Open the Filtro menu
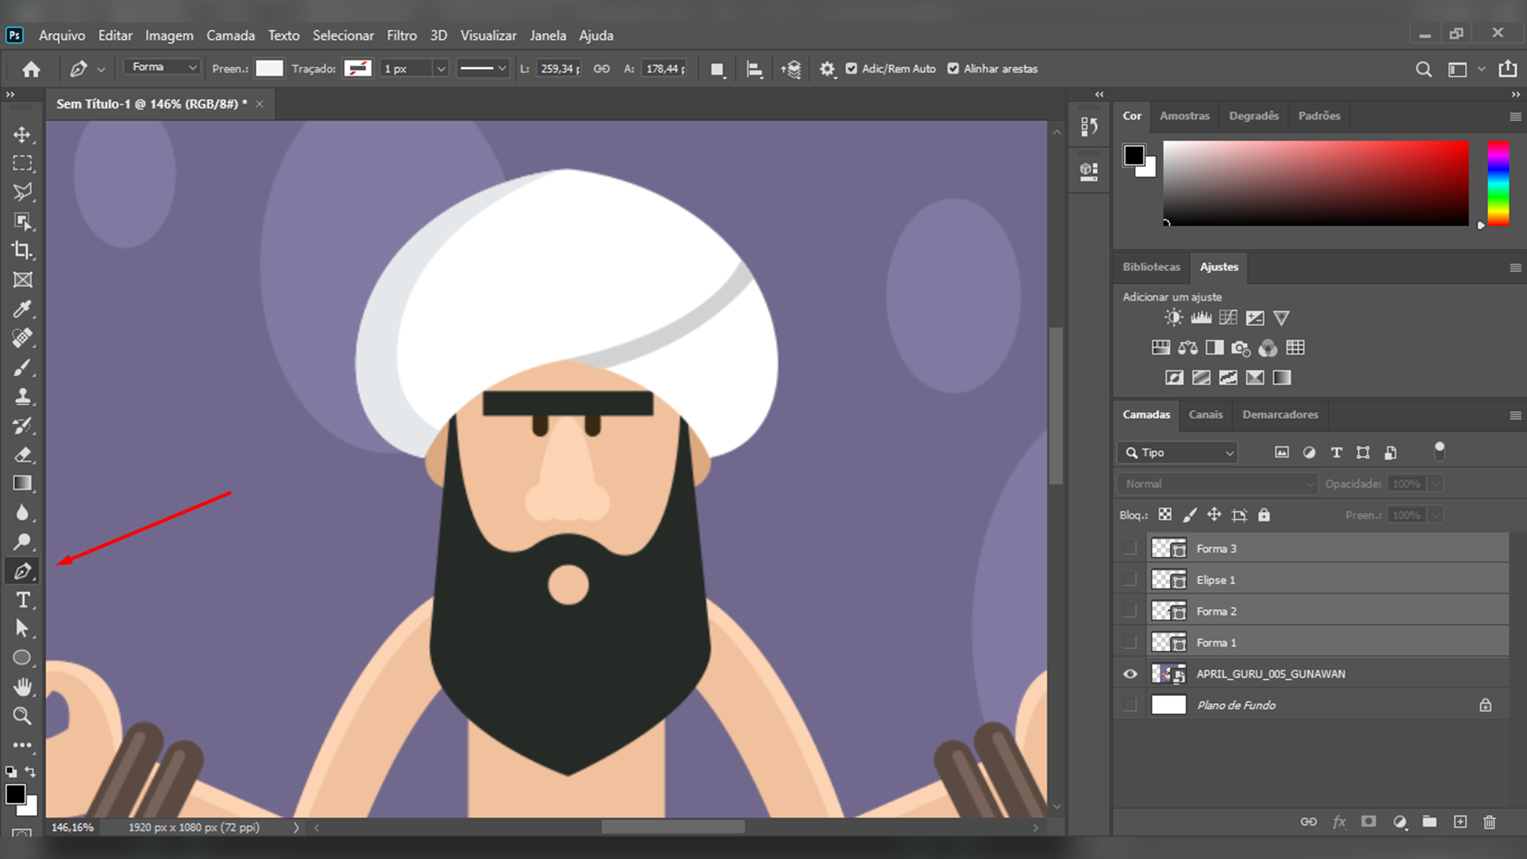Screen dimensions: 1527x859 click(x=402, y=36)
